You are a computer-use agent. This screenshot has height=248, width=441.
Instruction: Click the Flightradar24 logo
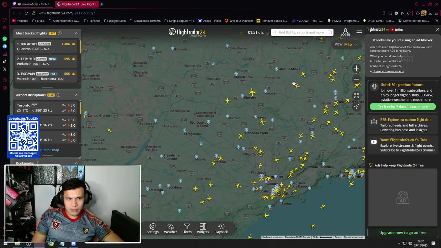[187, 32]
